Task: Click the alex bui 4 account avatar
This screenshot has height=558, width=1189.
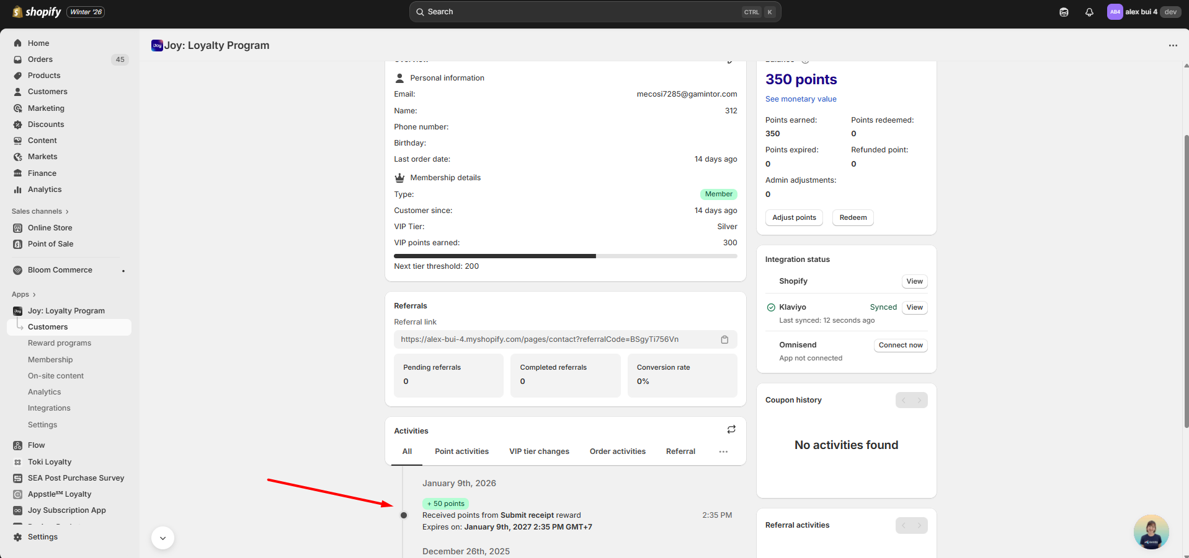Action: tap(1115, 12)
